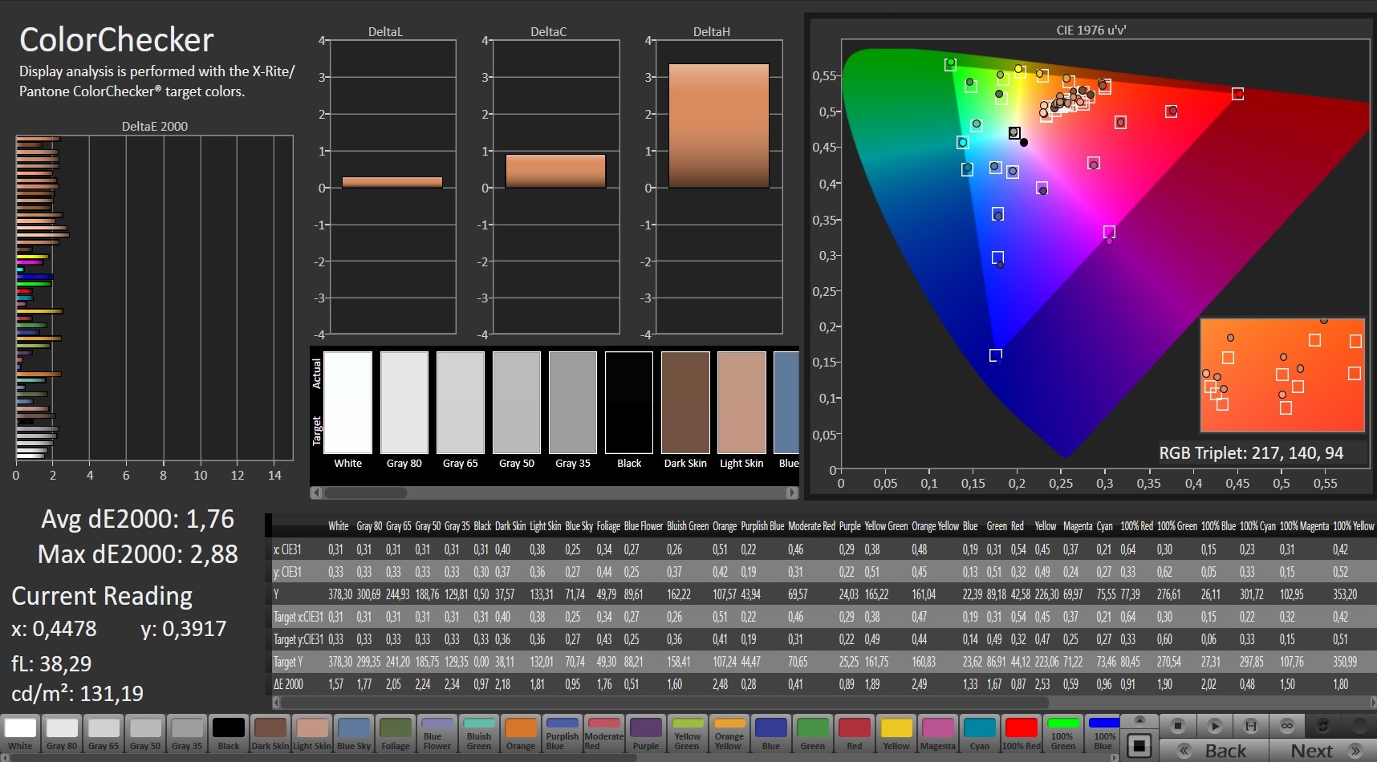
Task: Expand the panel with the up arrow above the pattern icon
Action: [1138, 719]
